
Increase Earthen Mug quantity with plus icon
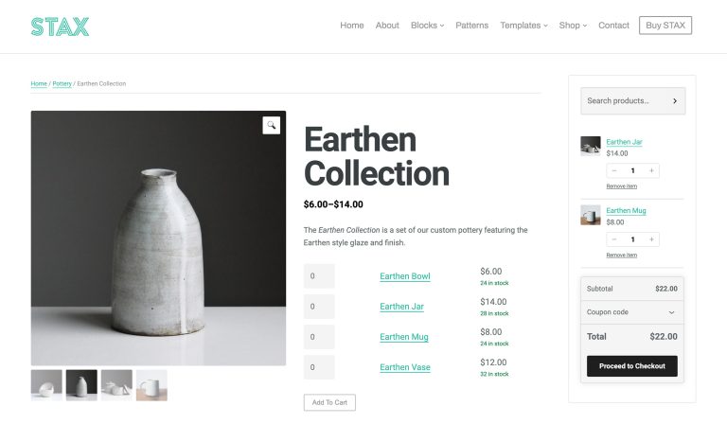(x=651, y=239)
